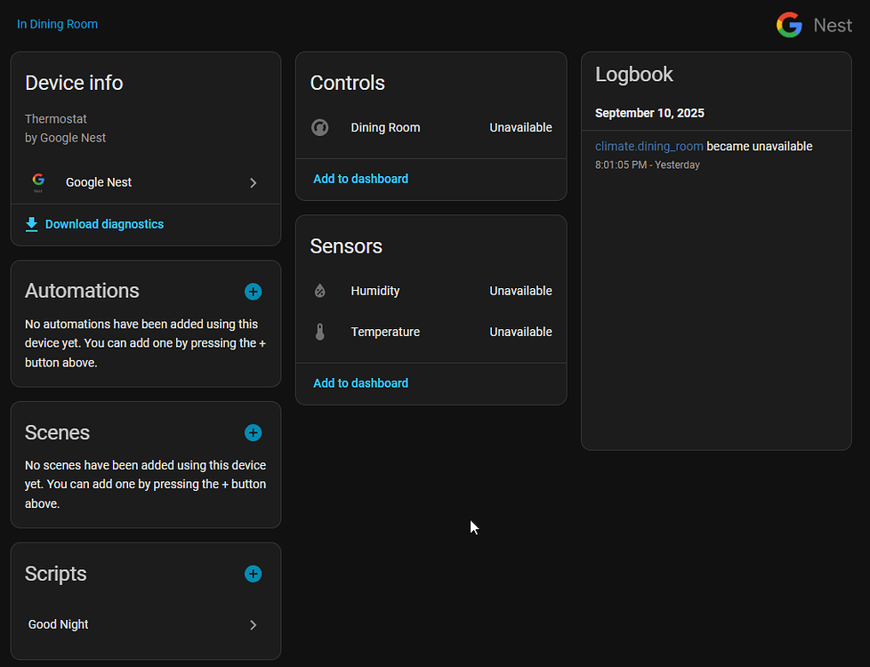This screenshot has height=667, width=870.
Task: Open the Google Nest integration via its chevron
Action: pyautogui.click(x=253, y=182)
